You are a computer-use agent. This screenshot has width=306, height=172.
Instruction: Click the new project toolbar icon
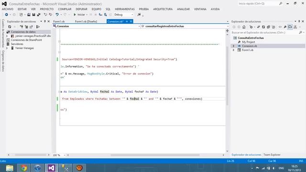21,15
